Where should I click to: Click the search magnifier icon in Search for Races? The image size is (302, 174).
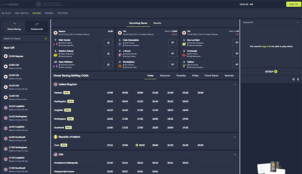coord(46,39)
